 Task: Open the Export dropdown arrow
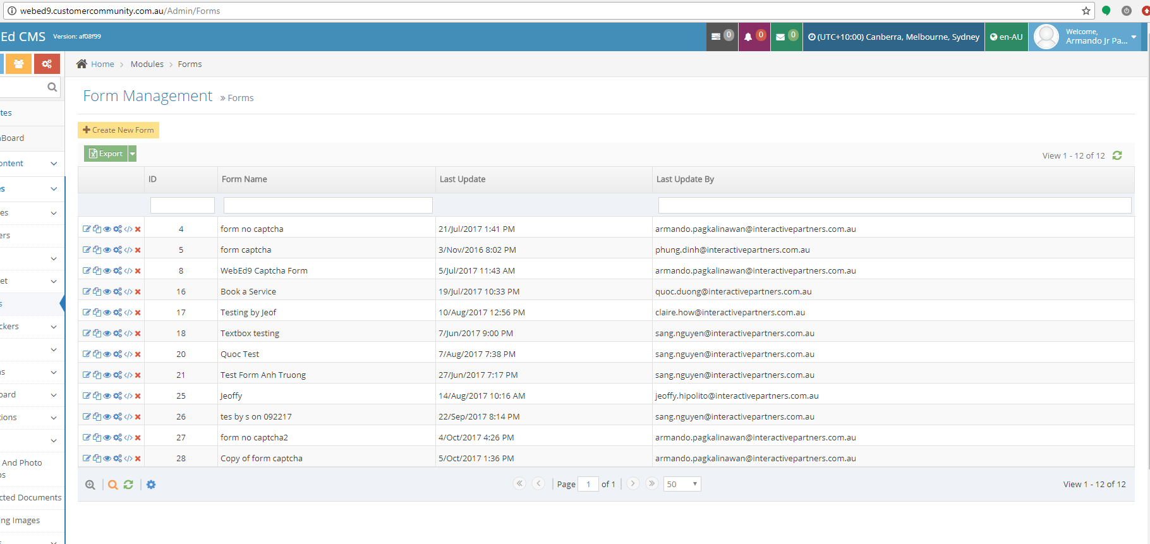coord(133,154)
